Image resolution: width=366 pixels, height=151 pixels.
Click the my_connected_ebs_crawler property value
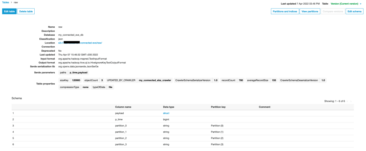coord(155,80)
